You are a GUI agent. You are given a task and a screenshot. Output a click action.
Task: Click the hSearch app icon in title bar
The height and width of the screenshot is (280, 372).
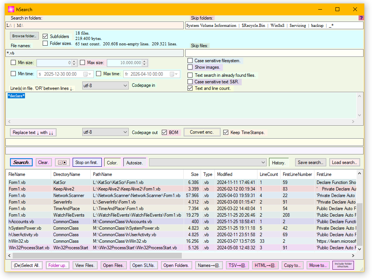coord(11,9)
